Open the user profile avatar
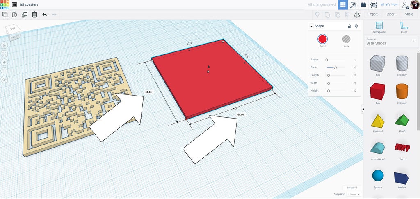420x199 pixels. coord(415,4)
